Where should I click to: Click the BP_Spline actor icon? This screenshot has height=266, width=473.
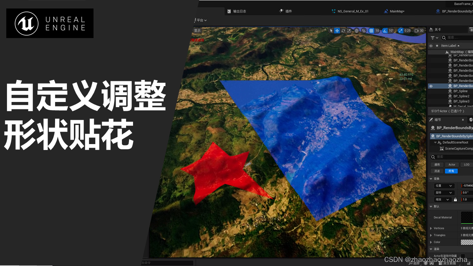click(x=450, y=91)
